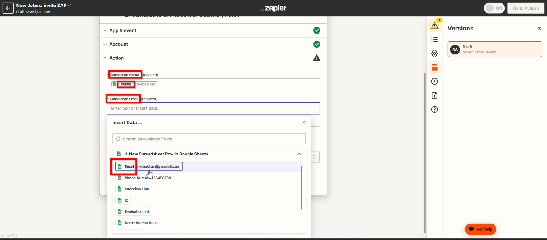Click Google Sheets icon beside New Spreadsheet Row

coord(119,154)
